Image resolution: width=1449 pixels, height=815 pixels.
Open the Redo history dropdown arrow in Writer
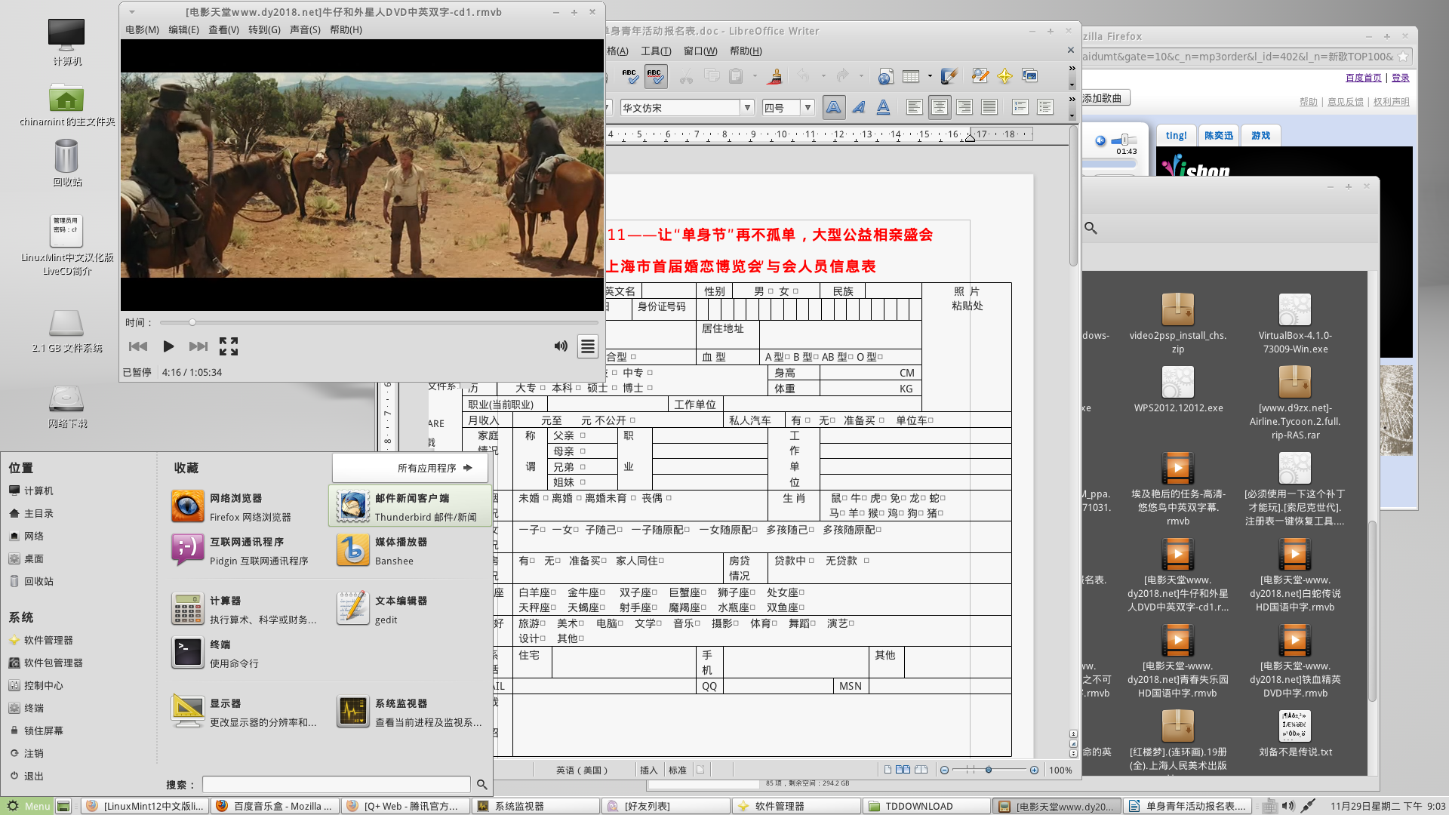(861, 75)
